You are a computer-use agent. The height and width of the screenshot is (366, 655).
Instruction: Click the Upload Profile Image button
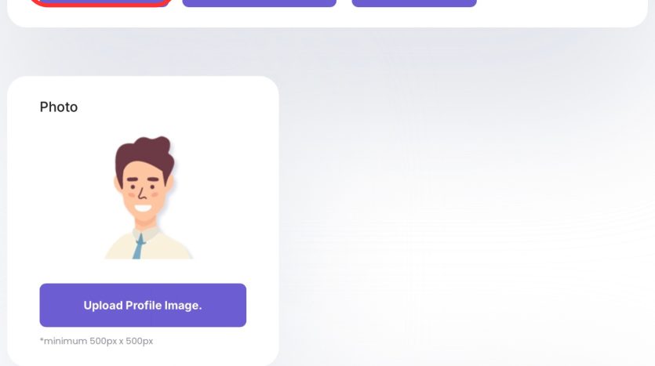[143, 305]
